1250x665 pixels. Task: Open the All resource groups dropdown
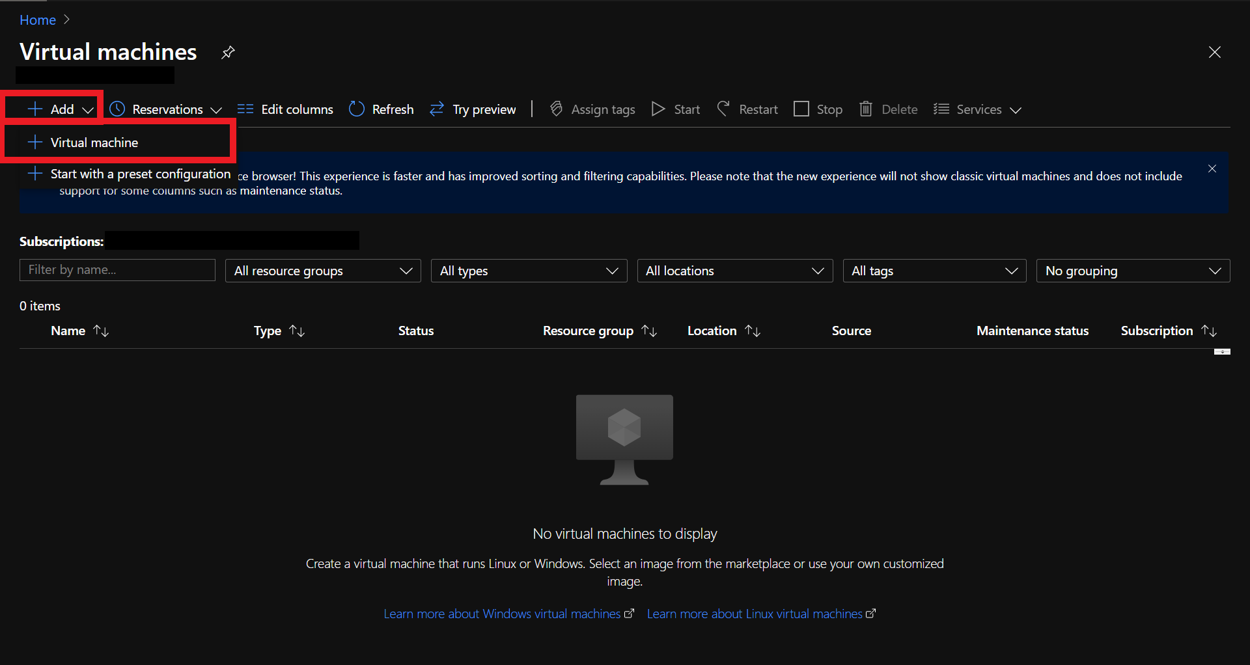[x=323, y=271]
